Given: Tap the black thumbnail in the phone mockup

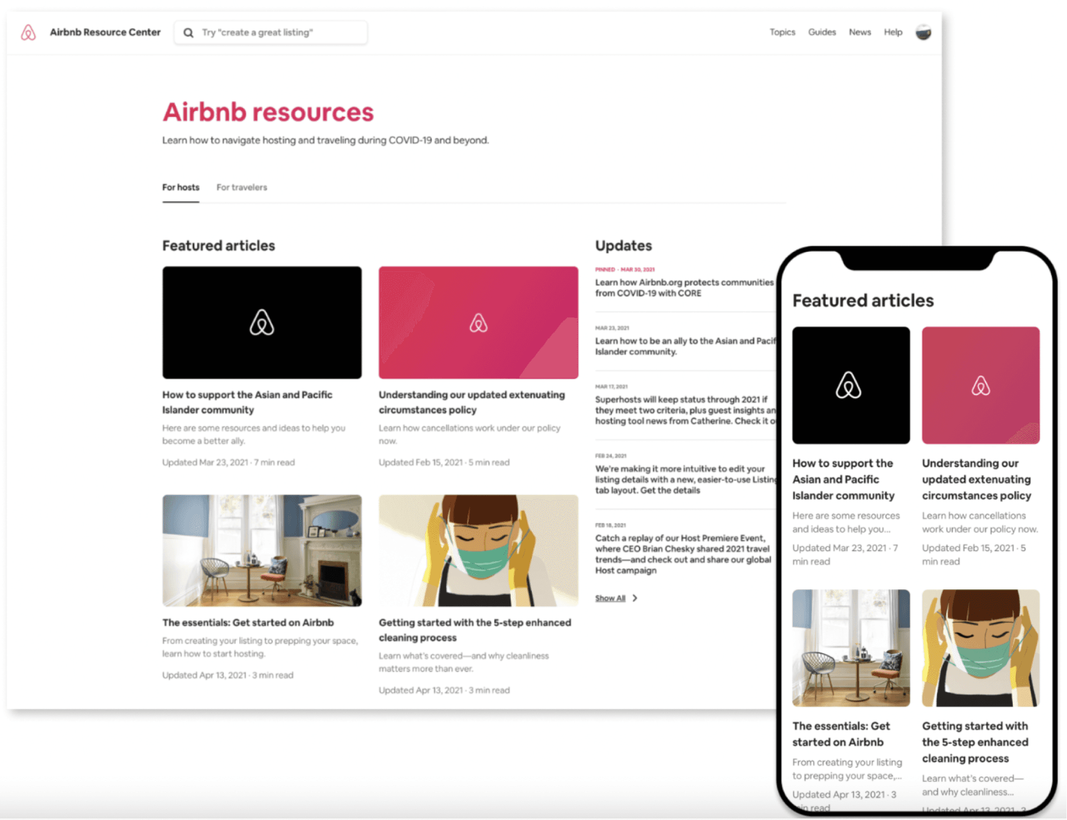Looking at the screenshot, I should (x=851, y=385).
